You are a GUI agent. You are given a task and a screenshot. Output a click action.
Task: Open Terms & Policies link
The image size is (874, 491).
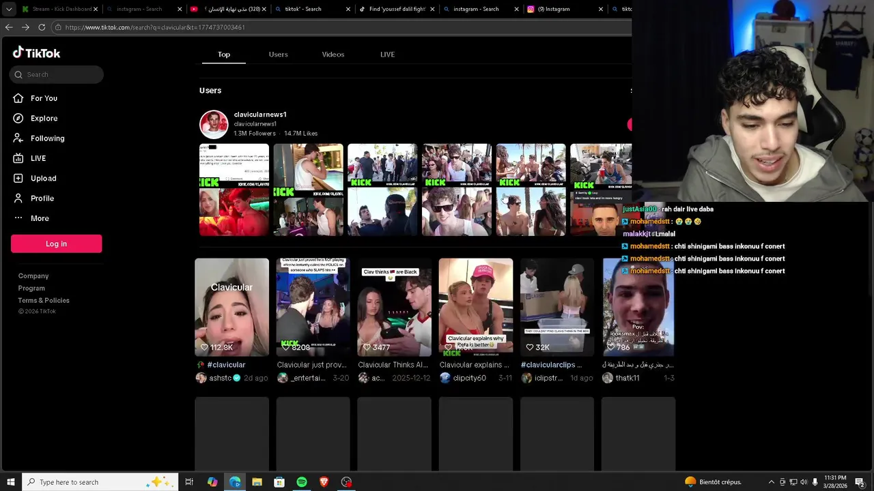[44, 301]
